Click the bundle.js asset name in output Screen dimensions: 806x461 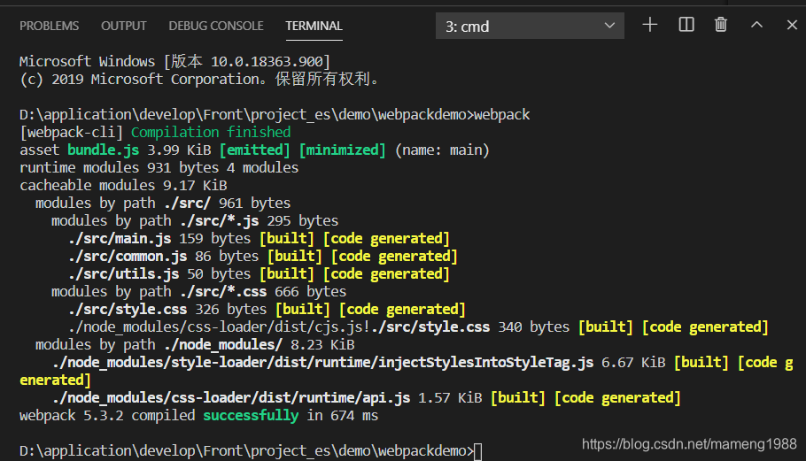[104, 150]
